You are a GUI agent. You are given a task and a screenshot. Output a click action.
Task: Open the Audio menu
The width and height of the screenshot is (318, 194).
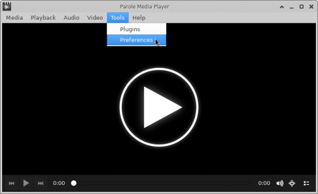[x=72, y=17]
